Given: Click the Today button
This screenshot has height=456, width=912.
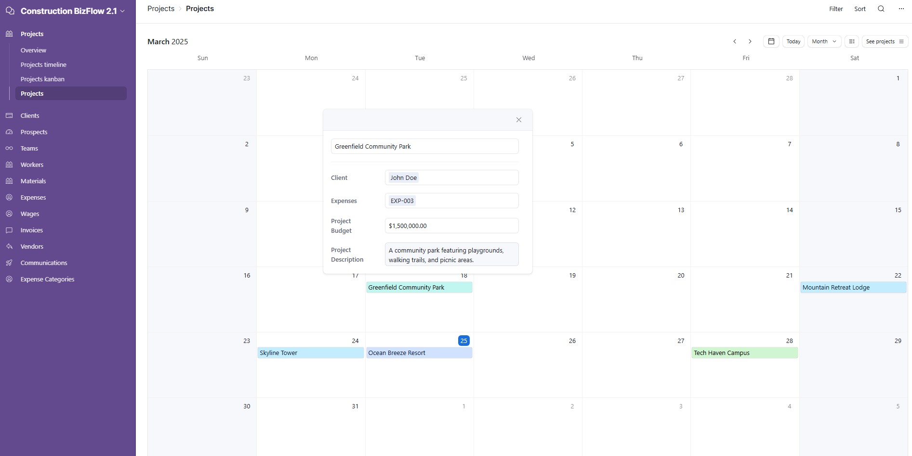Looking at the screenshot, I should click(793, 41).
